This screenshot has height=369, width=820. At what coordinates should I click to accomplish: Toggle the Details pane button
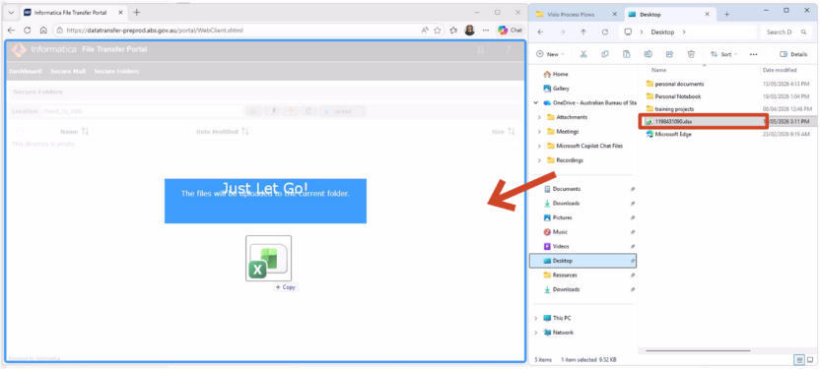pyautogui.click(x=793, y=54)
